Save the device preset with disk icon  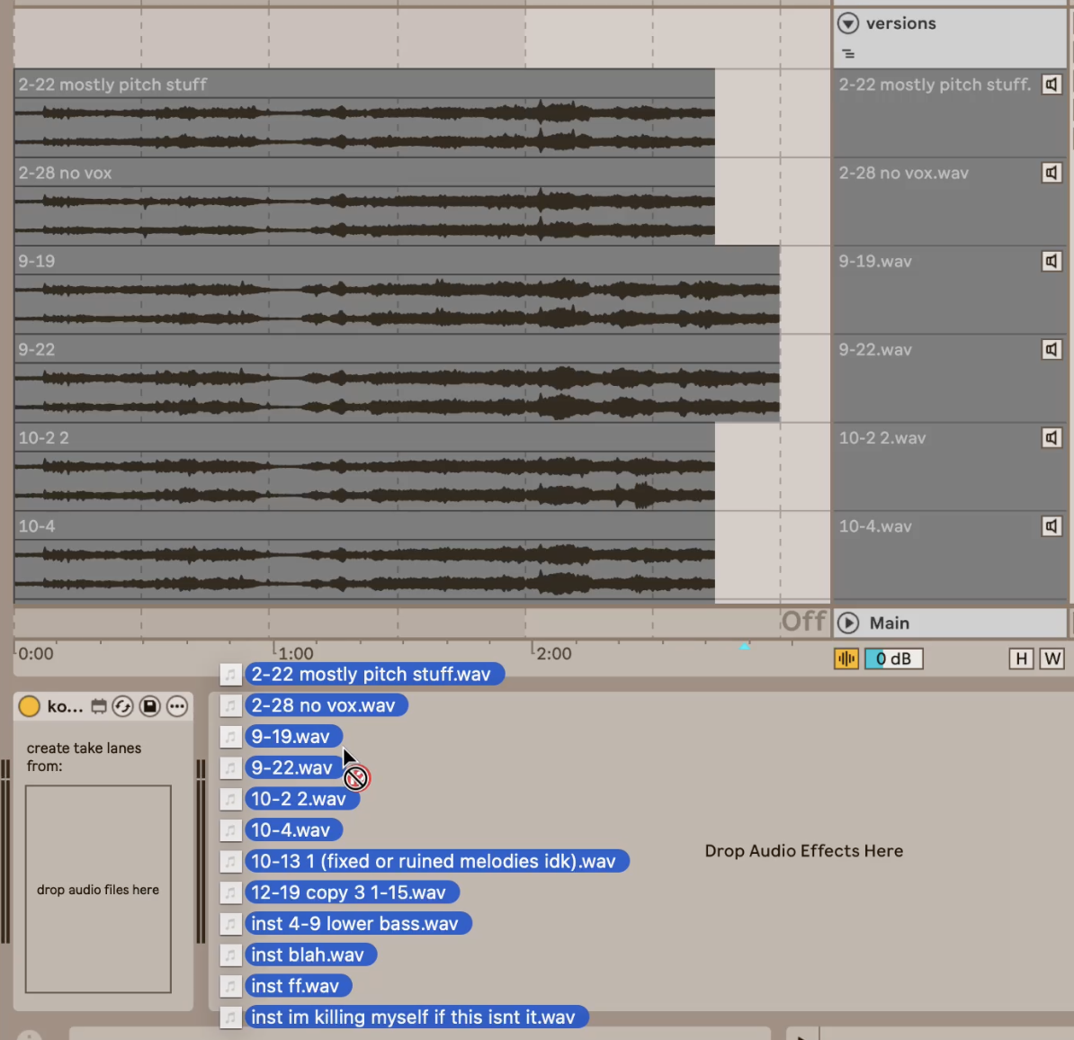pyautogui.click(x=150, y=706)
